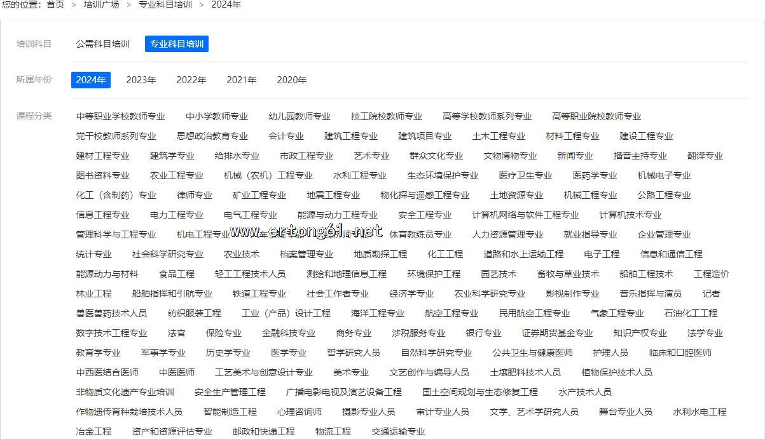The height and width of the screenshot is (439, 765).
Task: Switch year filter to 2021年
Action: click(x=242, y=80)
